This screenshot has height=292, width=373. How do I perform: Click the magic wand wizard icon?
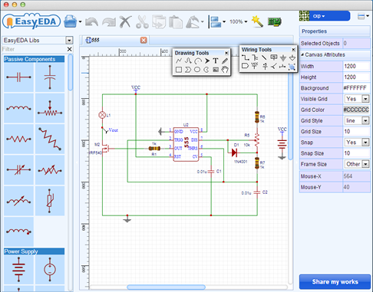point(257,21)
